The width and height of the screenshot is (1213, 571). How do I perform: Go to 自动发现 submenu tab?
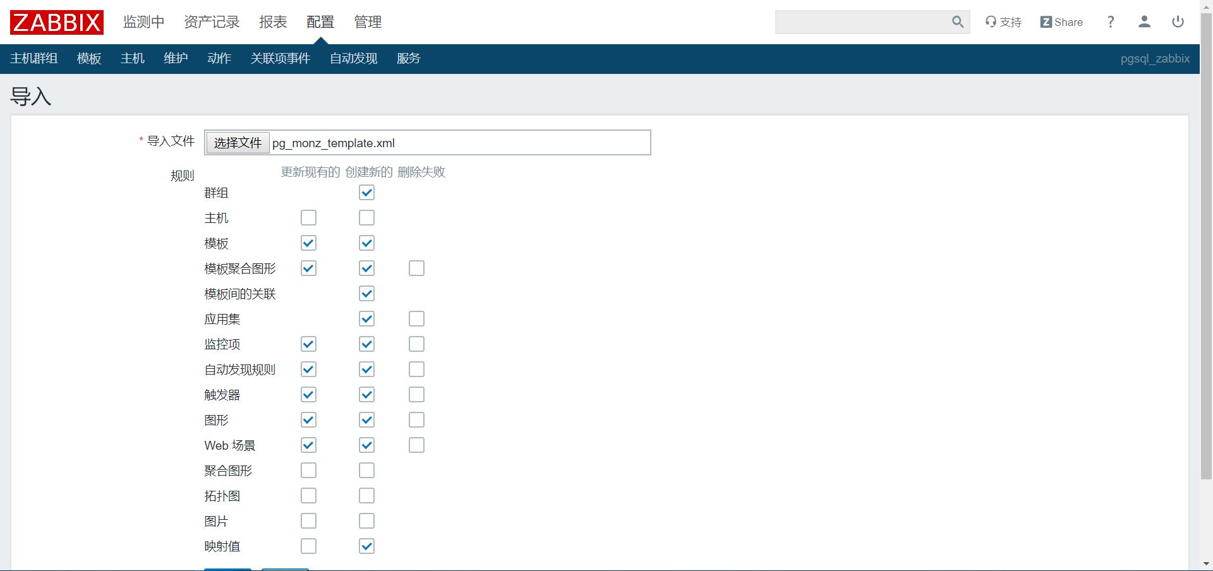[353, 59]
